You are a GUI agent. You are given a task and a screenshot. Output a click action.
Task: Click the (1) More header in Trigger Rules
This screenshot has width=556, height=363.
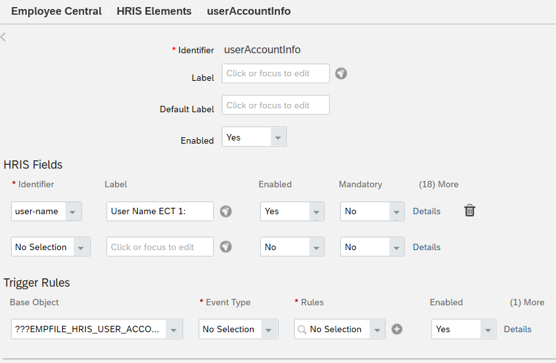click(527, 302)
